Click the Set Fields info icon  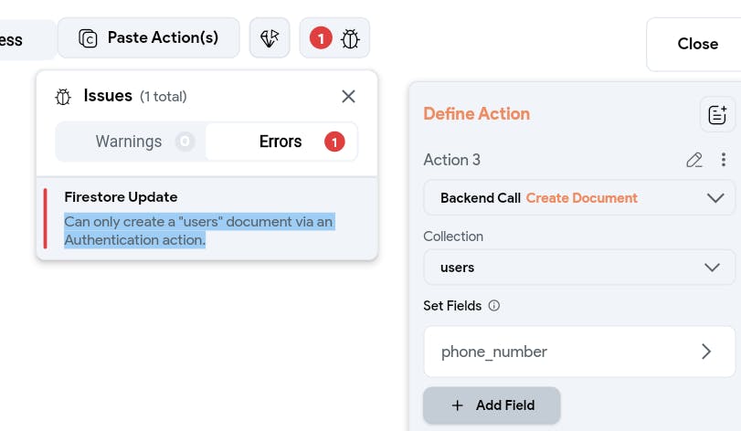494,306
